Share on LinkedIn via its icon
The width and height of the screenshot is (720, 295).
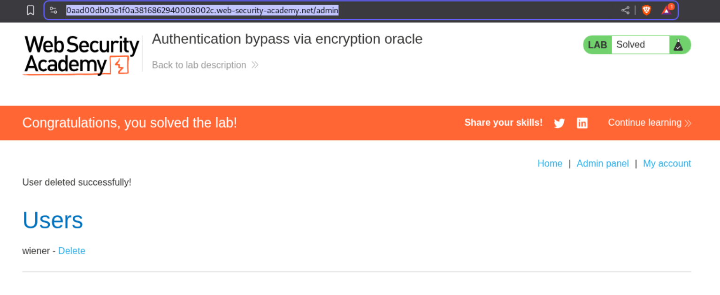(x=582, y=123)
